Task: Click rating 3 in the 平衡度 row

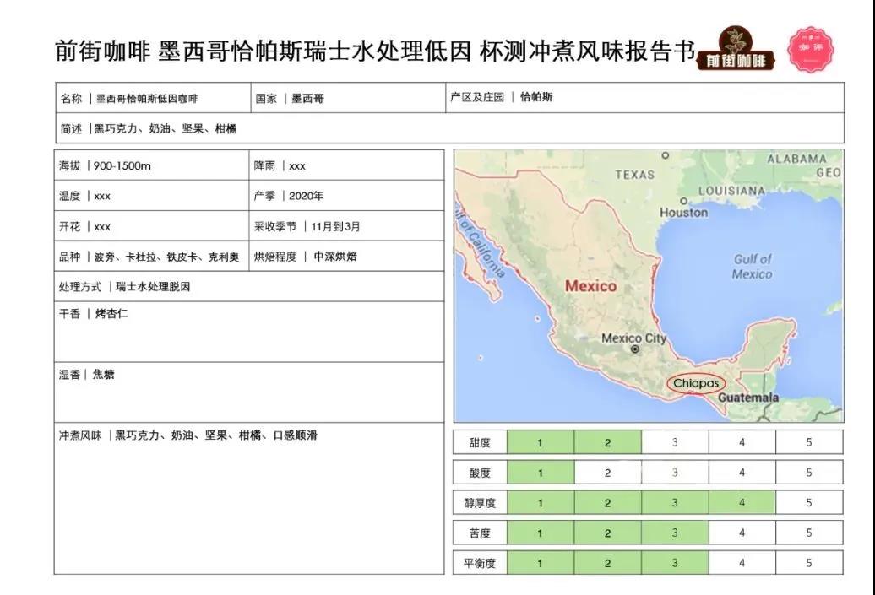Action: (674, 563)
